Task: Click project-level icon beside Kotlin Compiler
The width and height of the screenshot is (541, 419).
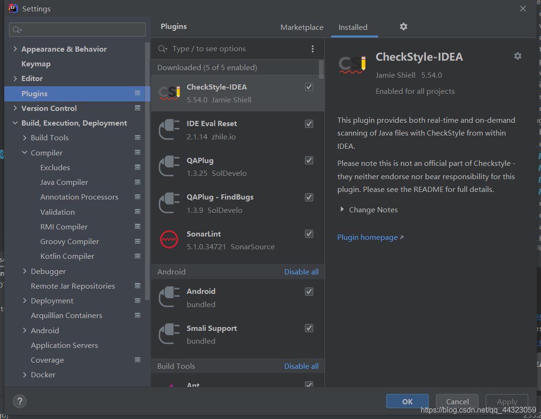Action: click(137, 256)
